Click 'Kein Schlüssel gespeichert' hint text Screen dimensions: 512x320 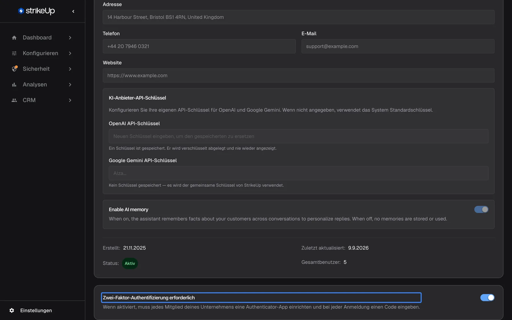click(196, 185)
